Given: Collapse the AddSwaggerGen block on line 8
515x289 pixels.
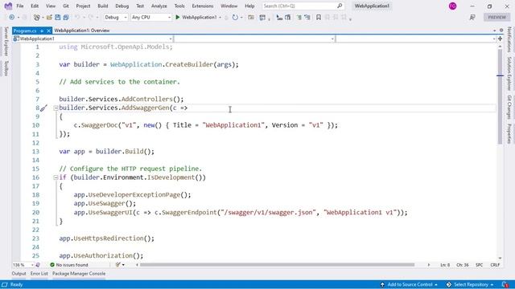Looking at the screenshot, I should [x=56, y=108].
